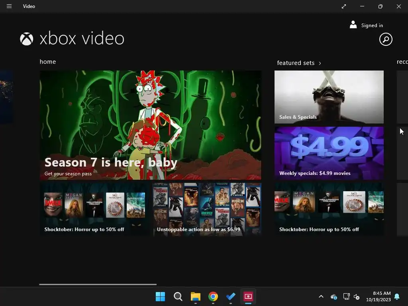Viewport: 408px width, 306px height.
Task: Click the cloud sync tray icon
Action: pos(334,296)
